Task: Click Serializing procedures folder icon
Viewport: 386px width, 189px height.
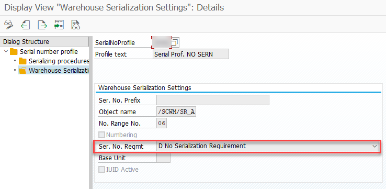Action: pyautogui.click(x=22, y=61)
